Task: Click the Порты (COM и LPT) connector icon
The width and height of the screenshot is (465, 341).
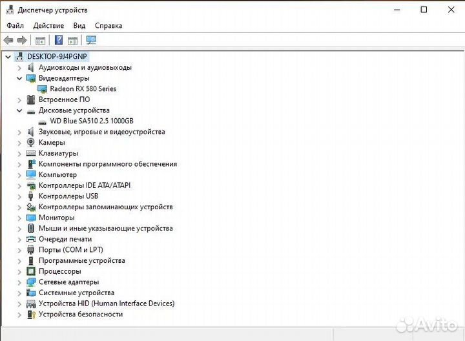Action: click(x=30, y=250)
